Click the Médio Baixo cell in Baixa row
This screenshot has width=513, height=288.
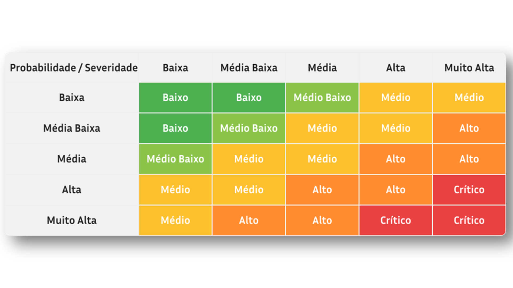(322, 98)
